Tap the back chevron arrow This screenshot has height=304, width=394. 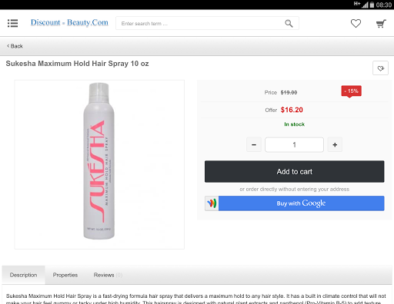(8, 46)
